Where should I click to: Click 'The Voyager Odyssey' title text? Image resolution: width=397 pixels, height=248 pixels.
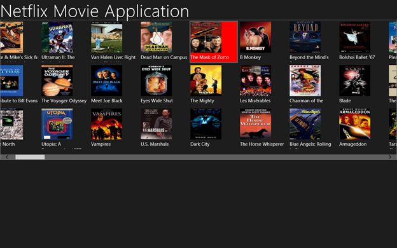point(64,100)
